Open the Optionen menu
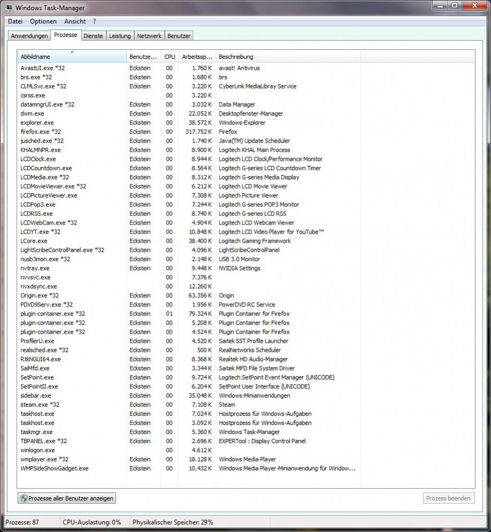The width and height of the screenshot is (491, 532). [43, 21]
